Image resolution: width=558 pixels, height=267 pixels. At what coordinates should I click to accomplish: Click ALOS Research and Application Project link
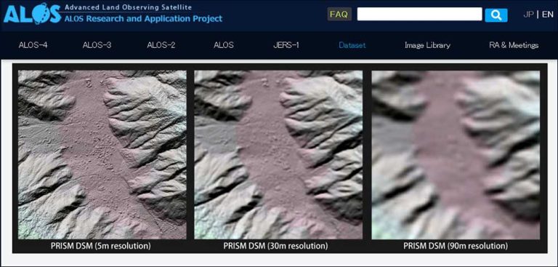[x=143, y=18]
